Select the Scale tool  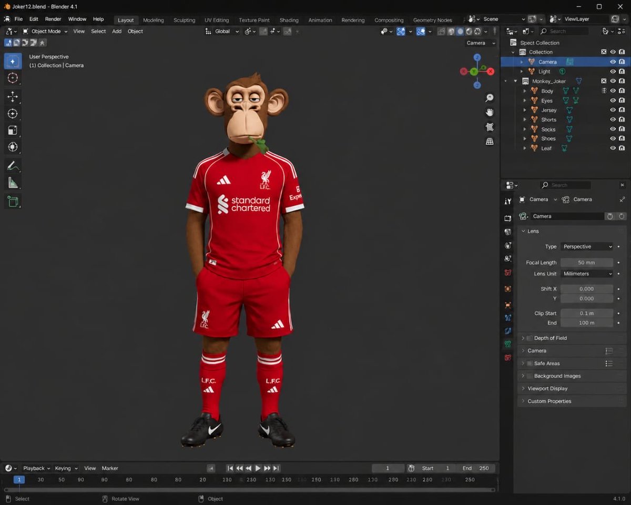(x=13, y=130)
